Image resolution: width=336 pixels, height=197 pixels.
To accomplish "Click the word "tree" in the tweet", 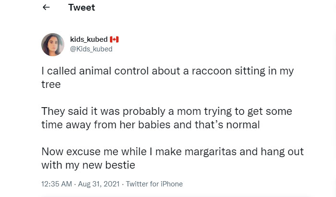I will 50,84.
